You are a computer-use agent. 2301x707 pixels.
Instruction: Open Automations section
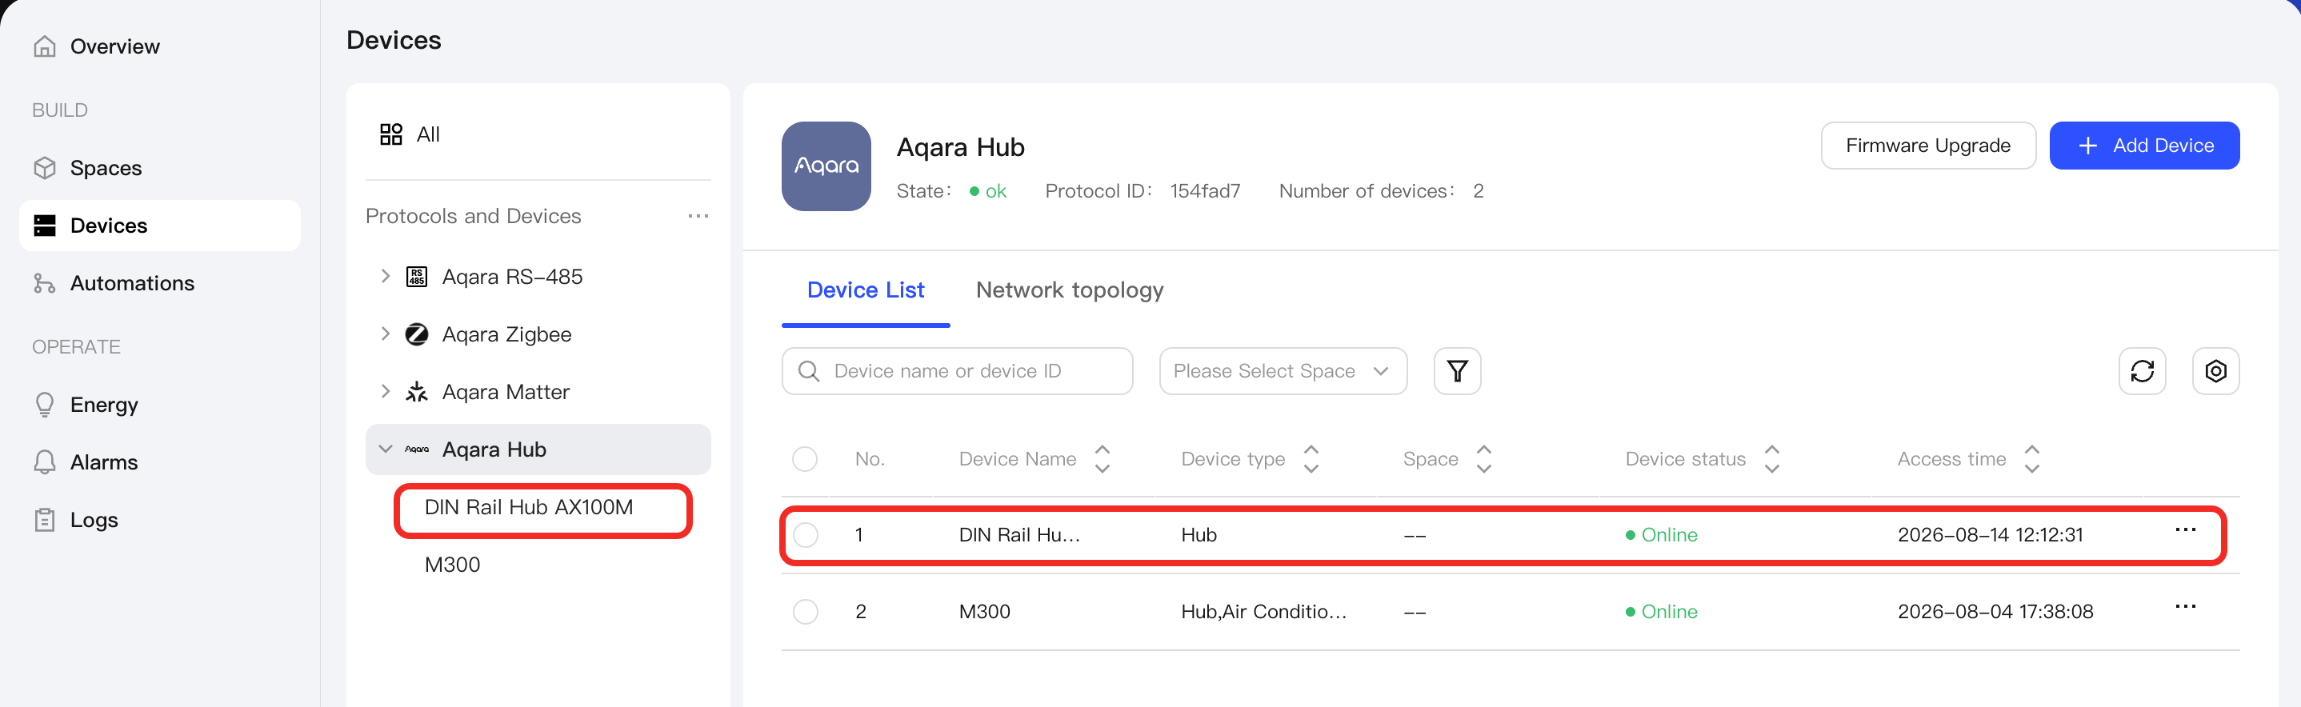pyautogui.click(x=114, y=283)
